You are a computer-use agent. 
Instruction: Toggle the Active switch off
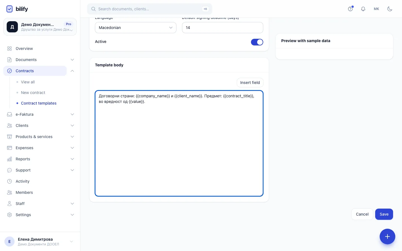[257, 42]
